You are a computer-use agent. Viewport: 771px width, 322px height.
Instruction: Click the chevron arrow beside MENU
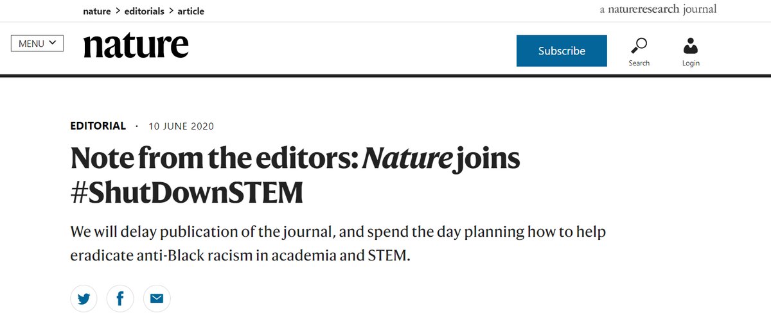point(53,43)
